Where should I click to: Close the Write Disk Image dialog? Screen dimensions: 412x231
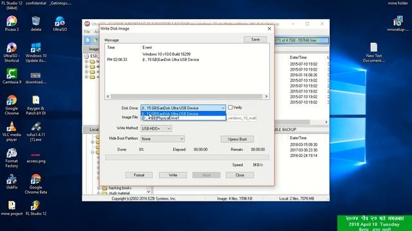269,28
